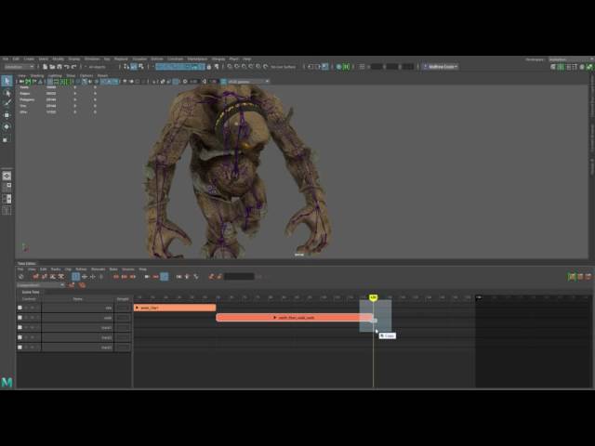This screenshot has height=446, width=595.
Task: Open the viewport Shading menu
Action: coord(37,76)
